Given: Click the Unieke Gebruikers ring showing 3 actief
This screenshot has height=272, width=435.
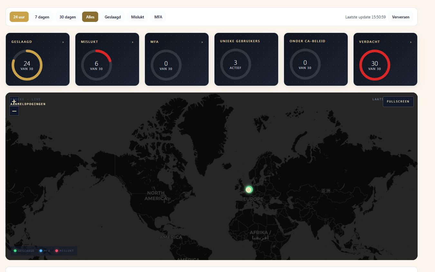Looking at the screenshot, I should (236, 64).
